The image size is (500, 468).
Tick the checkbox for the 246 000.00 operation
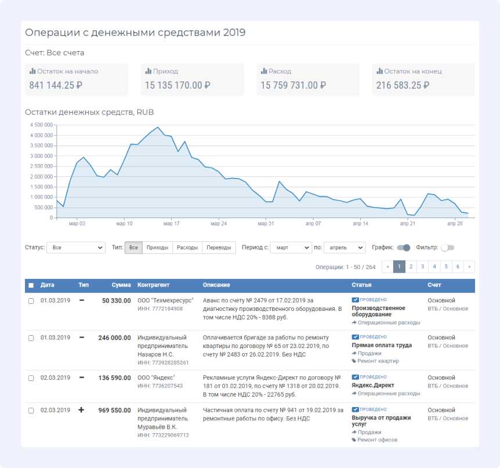pyautogui.click(x=31, y=338)
